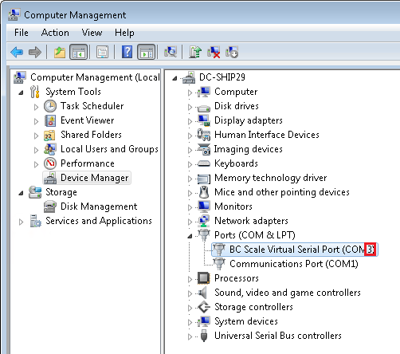Click the Forward arrow toolbar icon
Image resolution: width=400 pixels, height=354 pixels.
point(35,52)
